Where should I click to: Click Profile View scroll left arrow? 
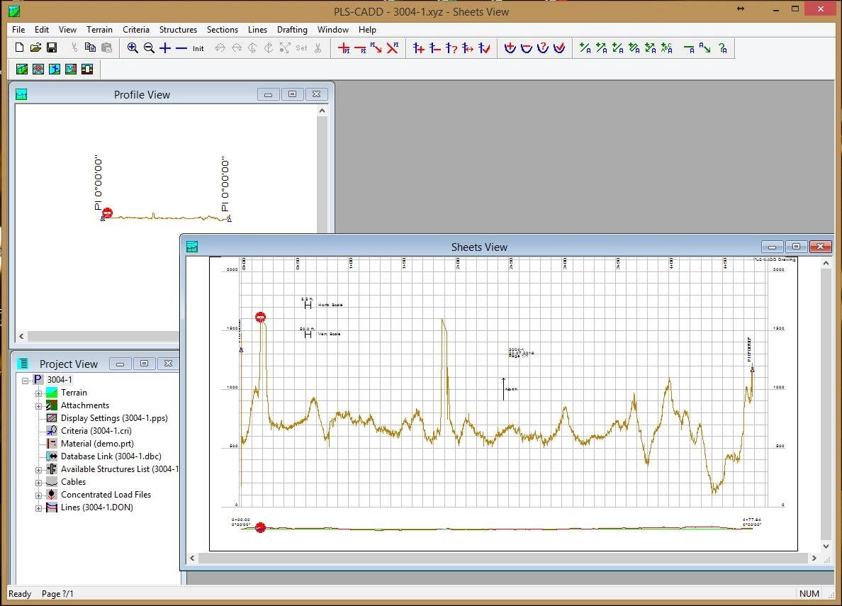pos(21,336)
